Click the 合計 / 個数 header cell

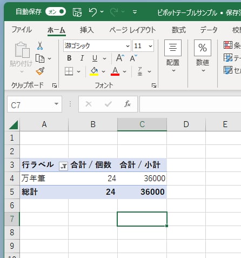click(x=93, y=165)
